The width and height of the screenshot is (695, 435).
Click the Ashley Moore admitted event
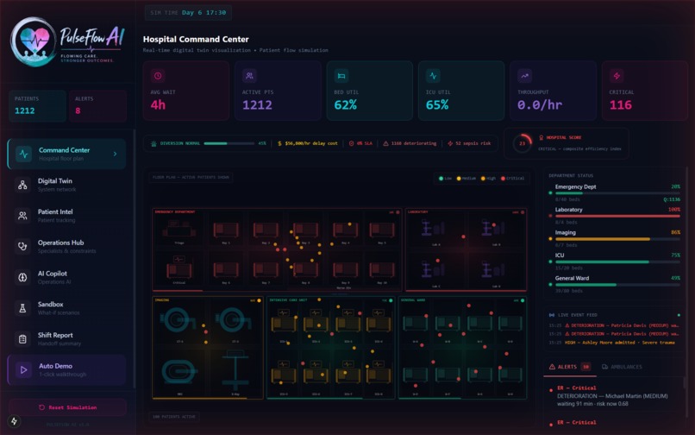tap(613, 343)
